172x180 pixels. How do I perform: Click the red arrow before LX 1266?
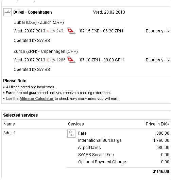48,60
